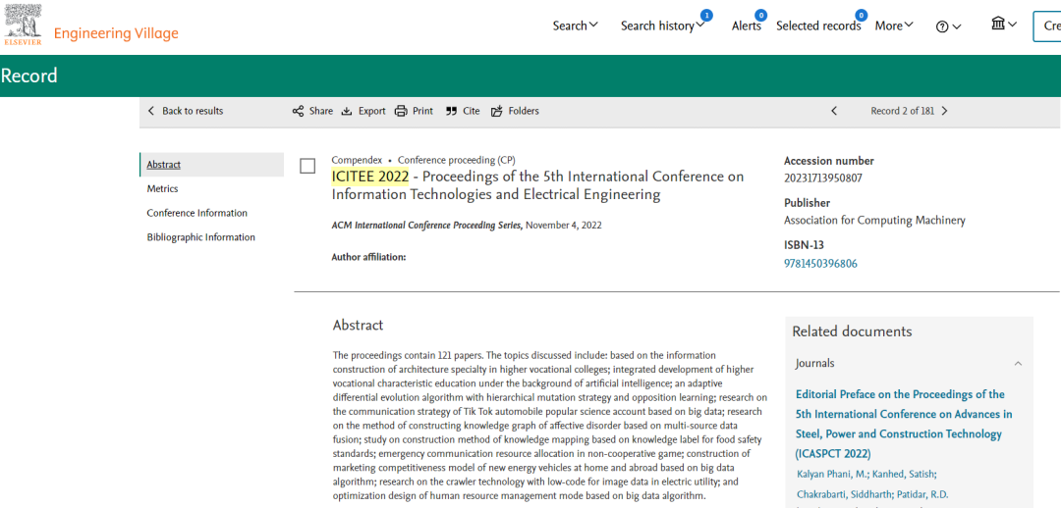Open the Editorial Preface related document link
Screen dimensions: 1061x508
click(x=904, y=424)
